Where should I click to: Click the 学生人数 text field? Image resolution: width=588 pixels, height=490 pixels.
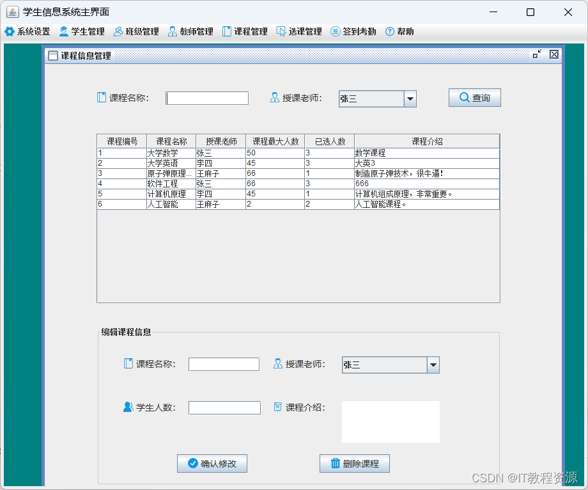tap(224, 408)
